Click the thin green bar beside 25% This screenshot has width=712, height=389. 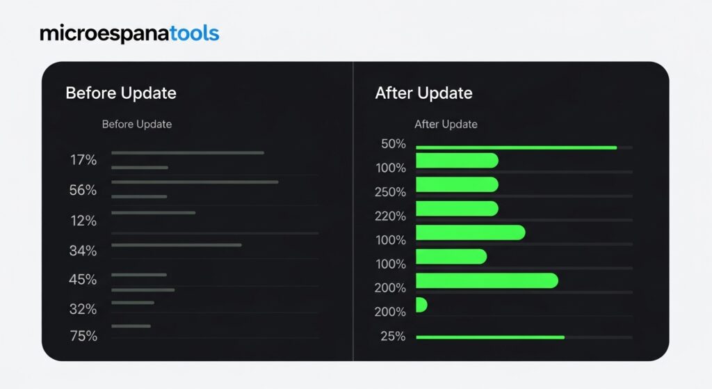(490, 337)
